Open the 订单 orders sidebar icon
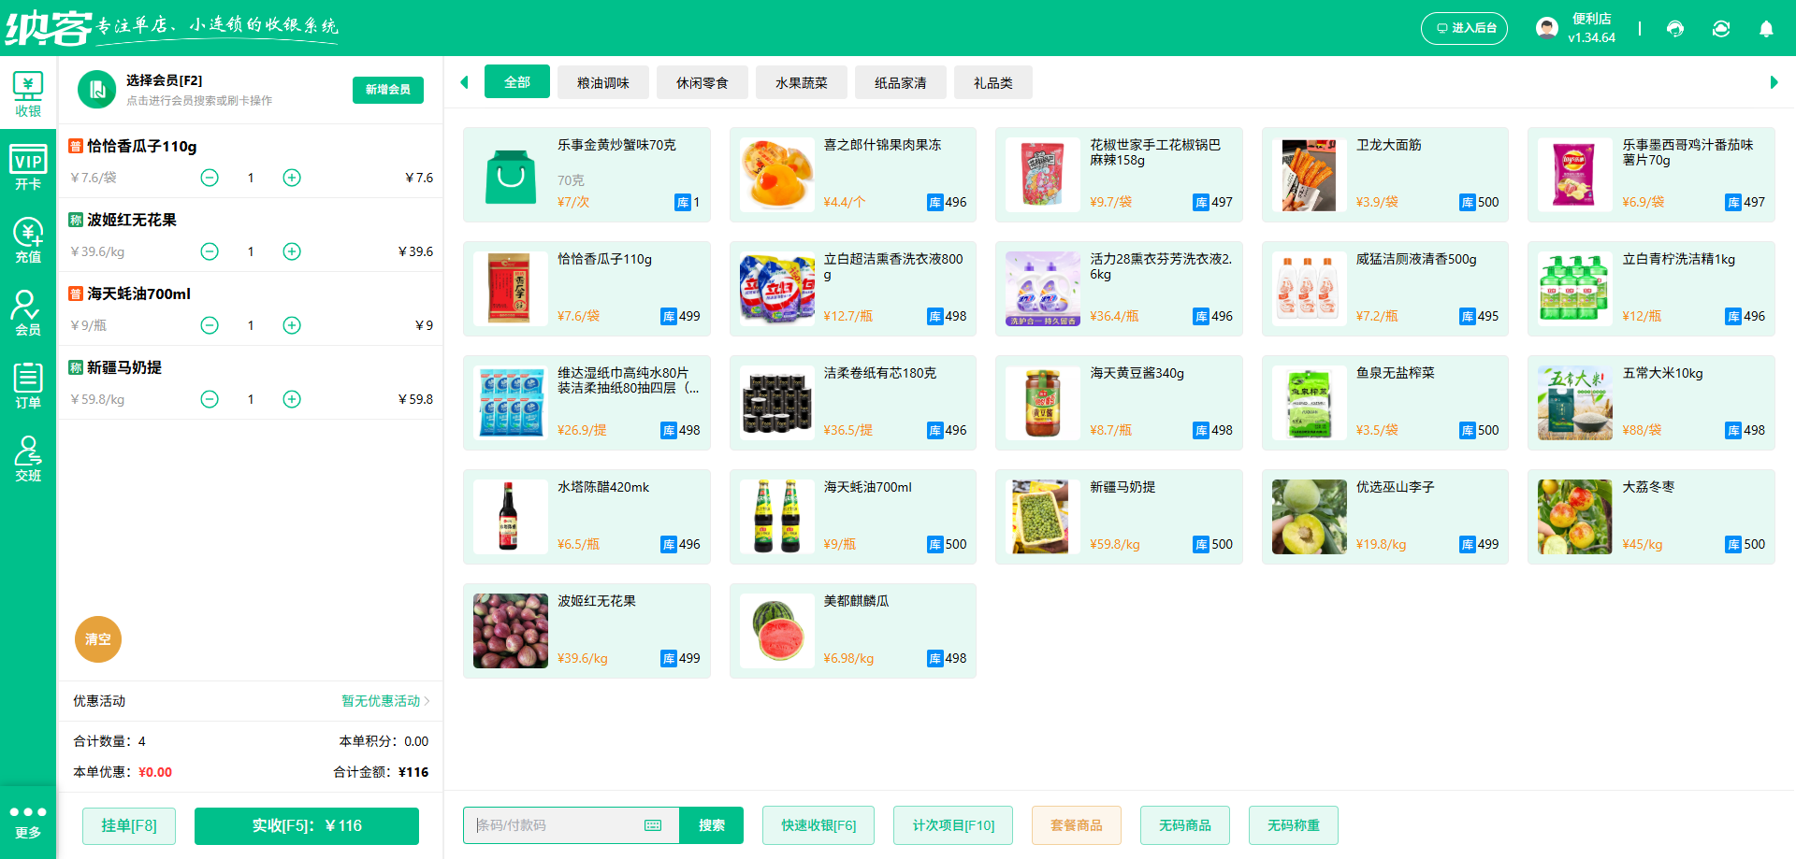 pyautogui.click(x=28, y=386)
